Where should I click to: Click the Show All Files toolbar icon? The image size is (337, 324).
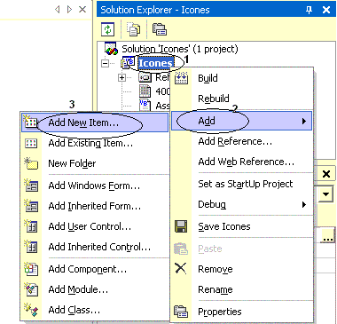tap(133, 29)
